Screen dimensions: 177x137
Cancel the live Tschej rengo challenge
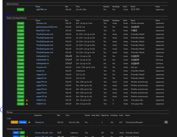point(15,122)
